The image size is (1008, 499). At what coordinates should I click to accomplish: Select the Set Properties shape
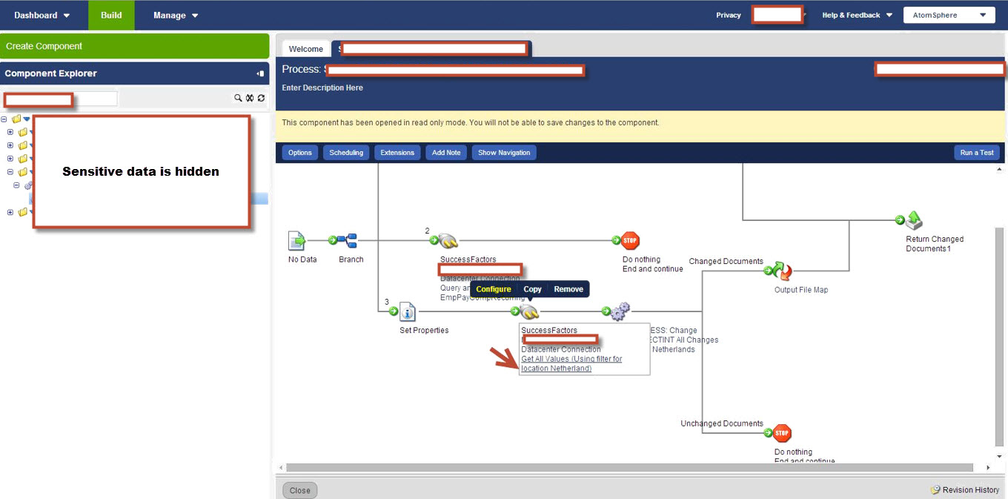point(408,311)
